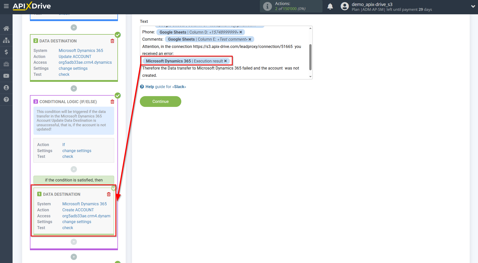Click the Actions counter 2 of 150'000
This screenshot has height=263, width=478.
(x=290, y=9)
